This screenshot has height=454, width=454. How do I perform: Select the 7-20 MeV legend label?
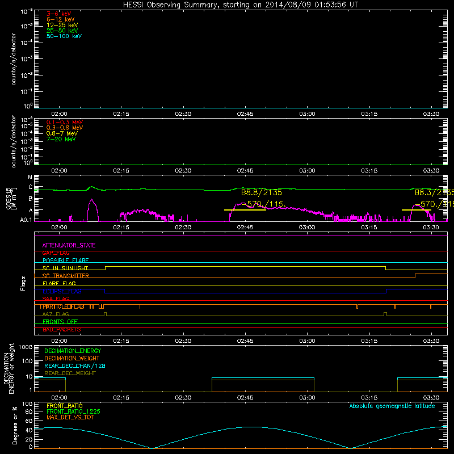tap(61, 139)
